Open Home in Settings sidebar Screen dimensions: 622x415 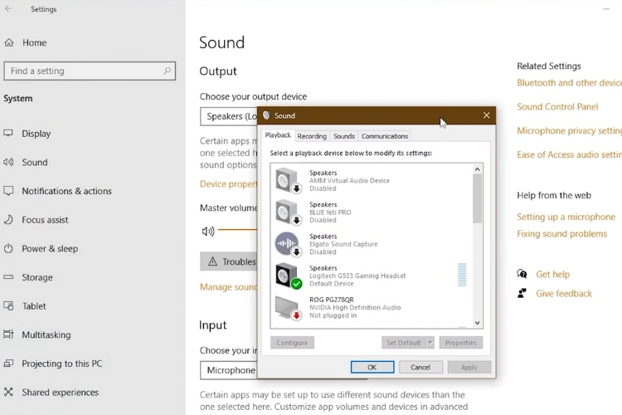35,42
